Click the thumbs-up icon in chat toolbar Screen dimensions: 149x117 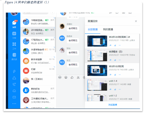[x=72, y=77]
